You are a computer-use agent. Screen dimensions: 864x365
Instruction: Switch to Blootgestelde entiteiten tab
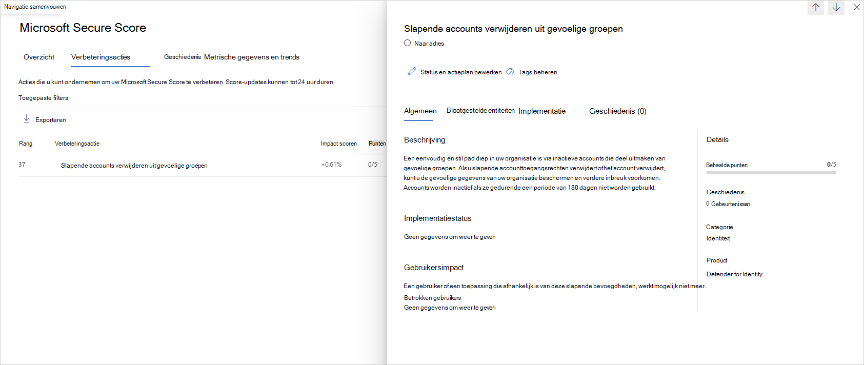(x=480, y=111)
